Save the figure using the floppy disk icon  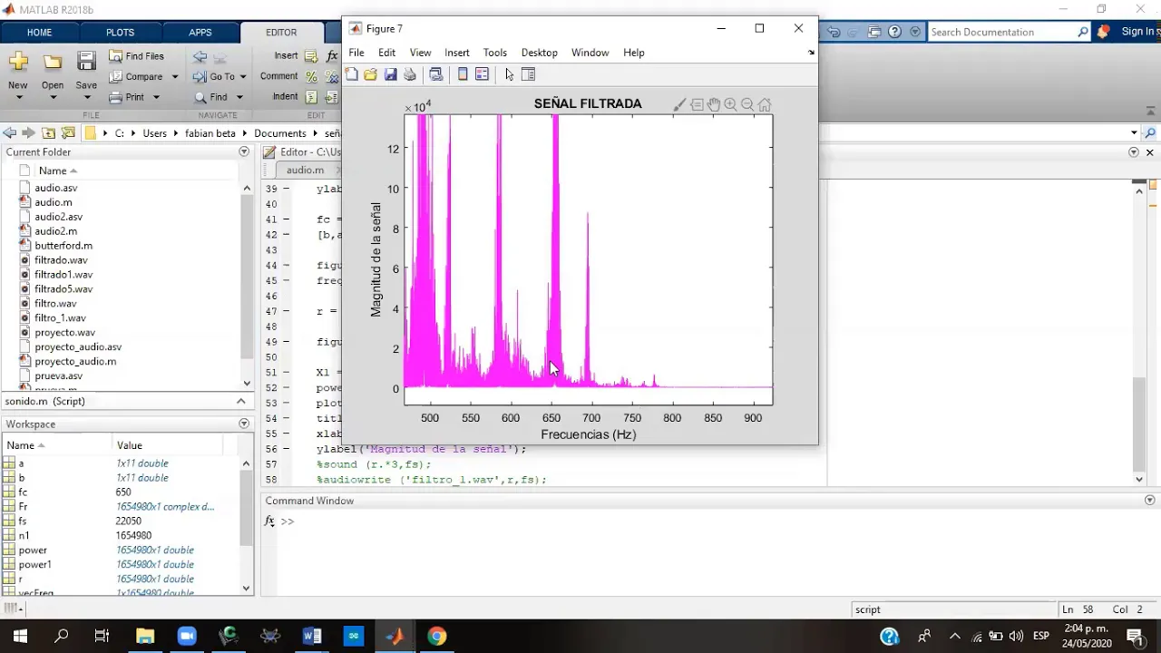(x=390, y=74)
